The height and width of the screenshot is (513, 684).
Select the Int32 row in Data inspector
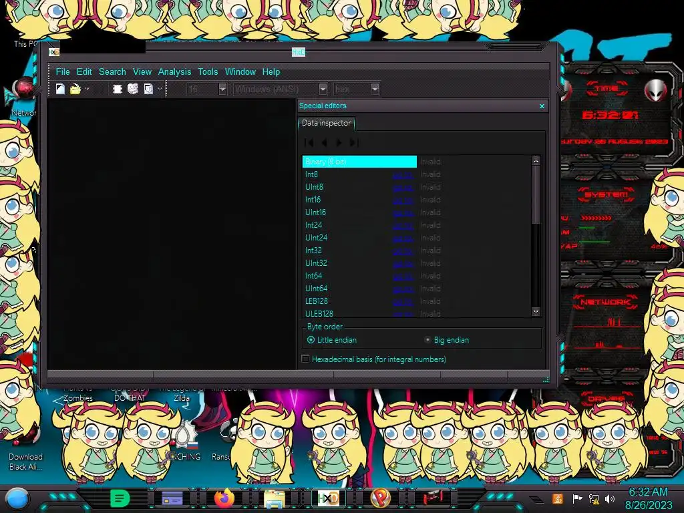[416, 250]
